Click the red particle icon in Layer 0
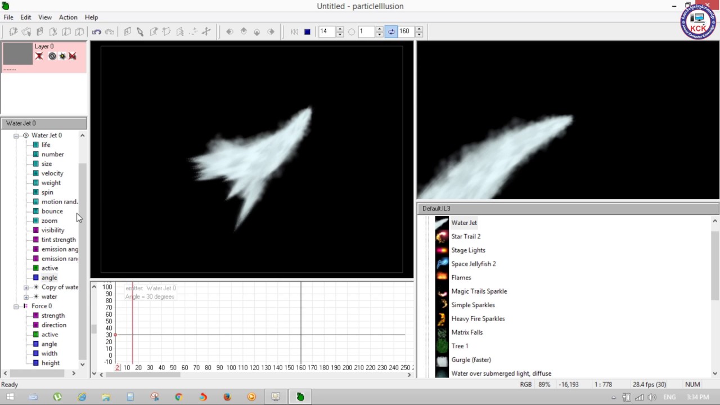Screen dimensions: 720x405 coord(39,56)
